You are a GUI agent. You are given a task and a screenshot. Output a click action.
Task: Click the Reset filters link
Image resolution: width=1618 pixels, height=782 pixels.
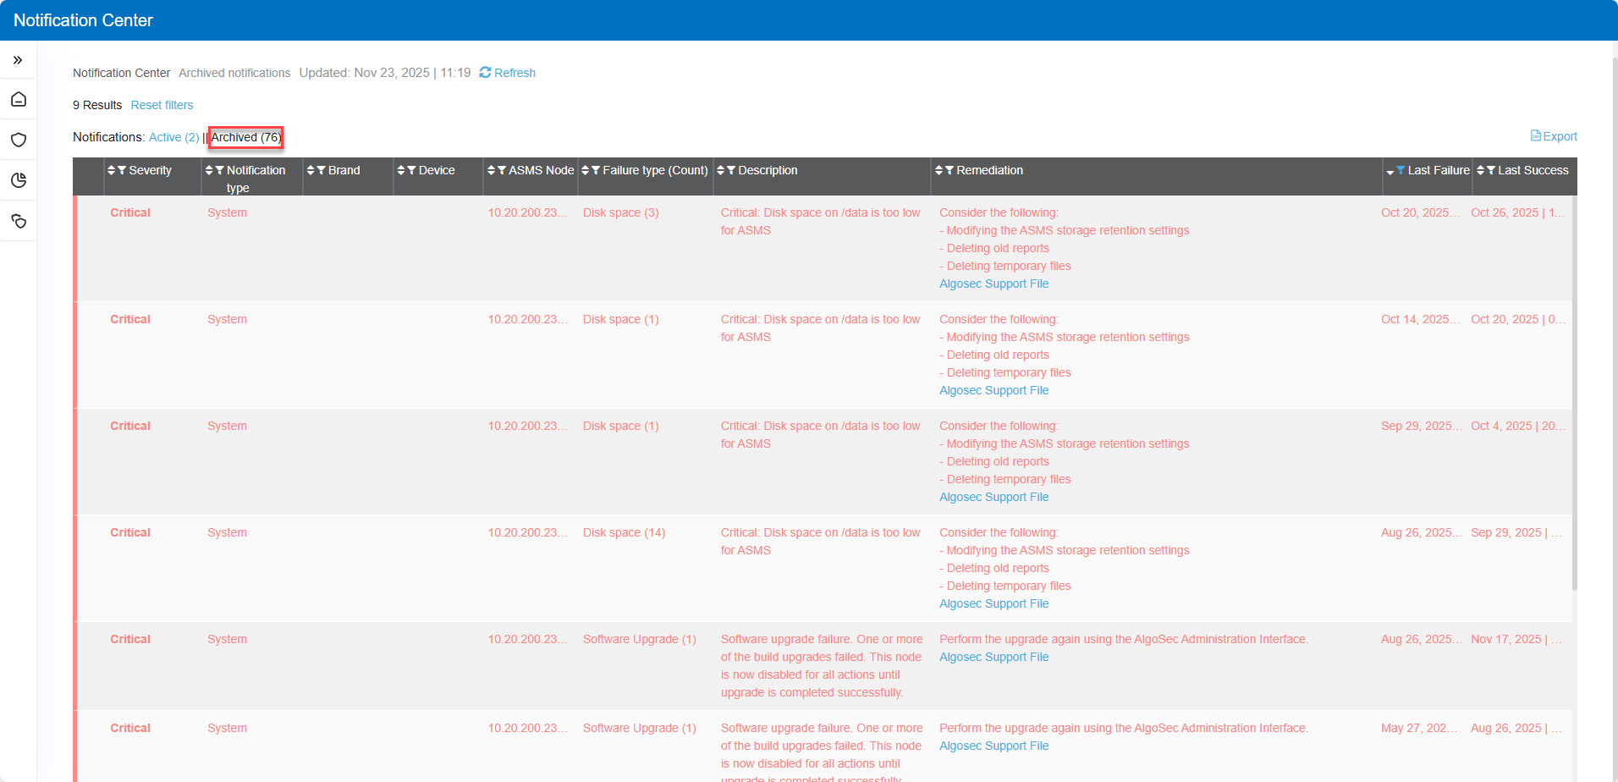[x=162, y=105]
